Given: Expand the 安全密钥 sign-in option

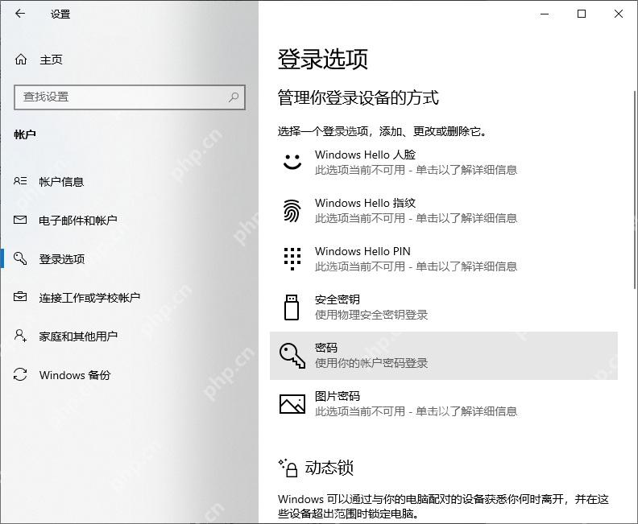Looking at the screenshot, I should pyautogui.click(x=444, y=307).
